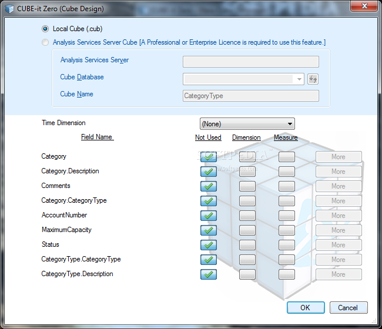This screenshot has width=382, height=329.
Task: Select the Analysis Services Server Cube radio option
Action: 45,42
